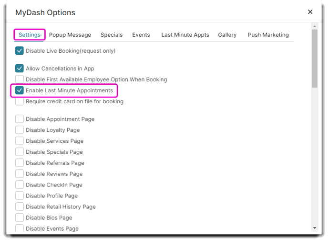Click the scrollbar up arrow
Viewport: 328px width, 247px height.
point(314,26)
